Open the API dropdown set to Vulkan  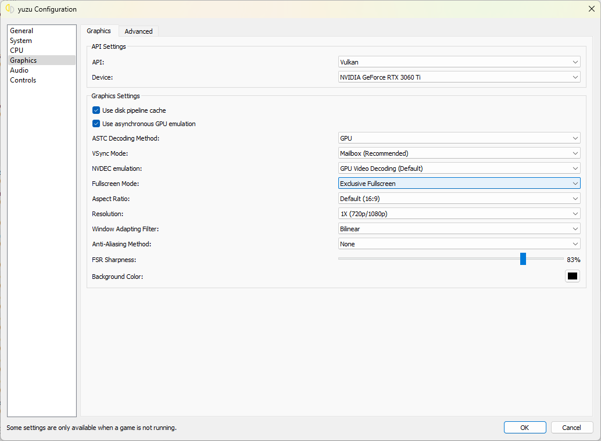click(x=459, y=62)
